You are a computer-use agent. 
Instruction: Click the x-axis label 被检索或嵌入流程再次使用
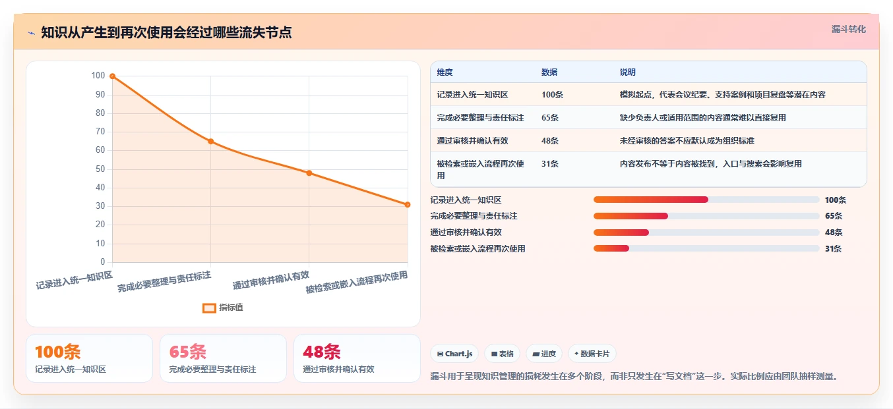(x=357, y=282)
